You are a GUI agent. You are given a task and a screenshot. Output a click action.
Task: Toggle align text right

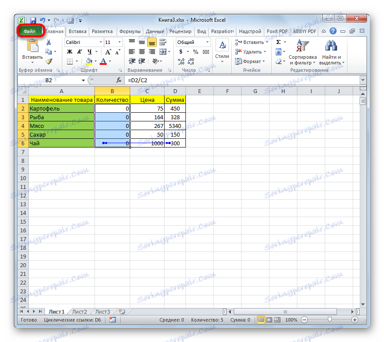pyautogui.click(x=152, y=52)
